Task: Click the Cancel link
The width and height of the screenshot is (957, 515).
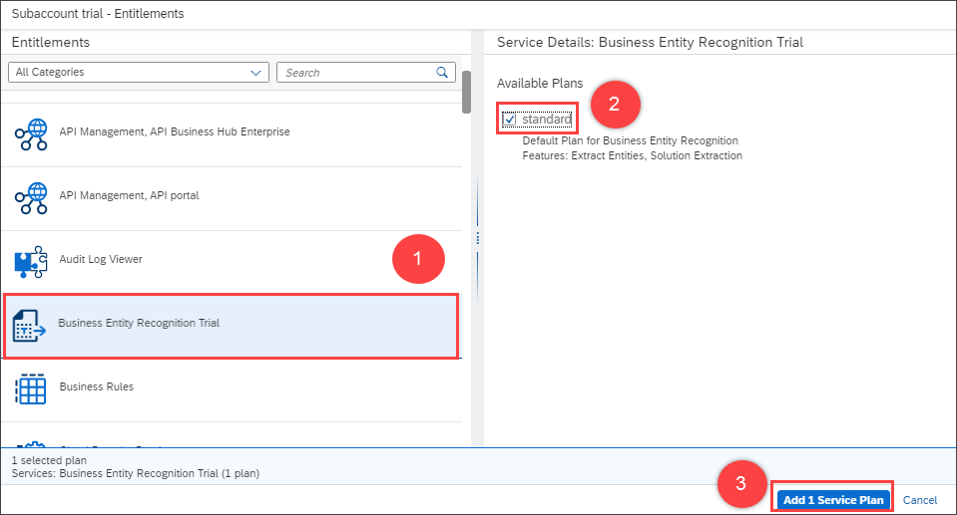Action: click(x=920, y=500)
